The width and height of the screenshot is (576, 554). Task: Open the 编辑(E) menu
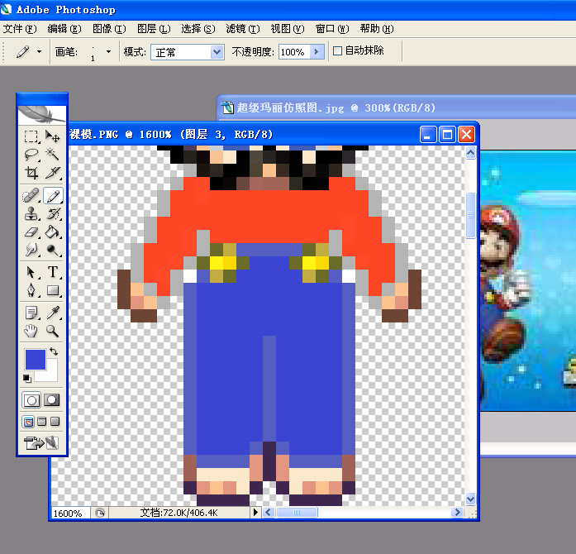pyautogui.click(x=64, y=29)
